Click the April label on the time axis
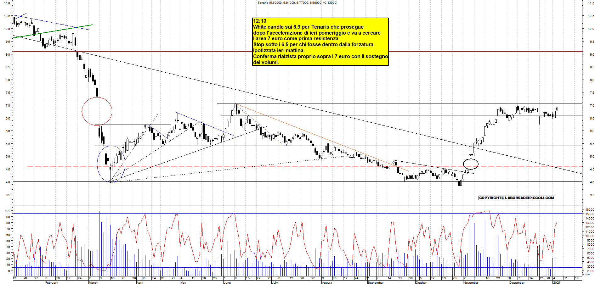This screenshot has width=595, height=284. click(x=140, y=282)
